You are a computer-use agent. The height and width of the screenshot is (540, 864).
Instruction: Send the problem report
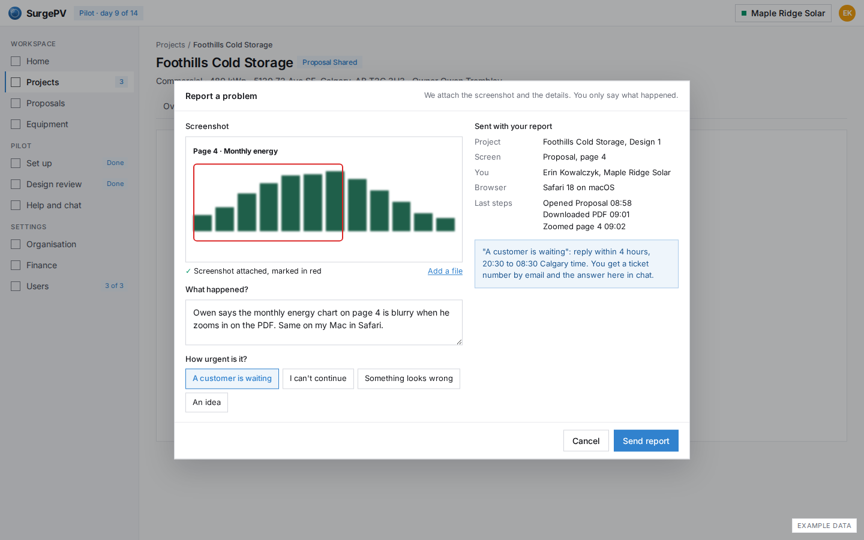coord(646,440)
